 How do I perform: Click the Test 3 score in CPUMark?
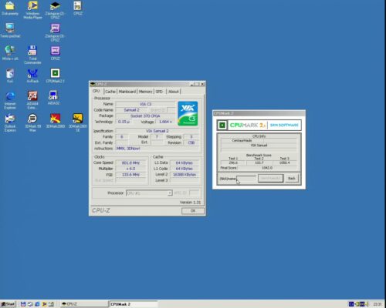pos(285,162)
